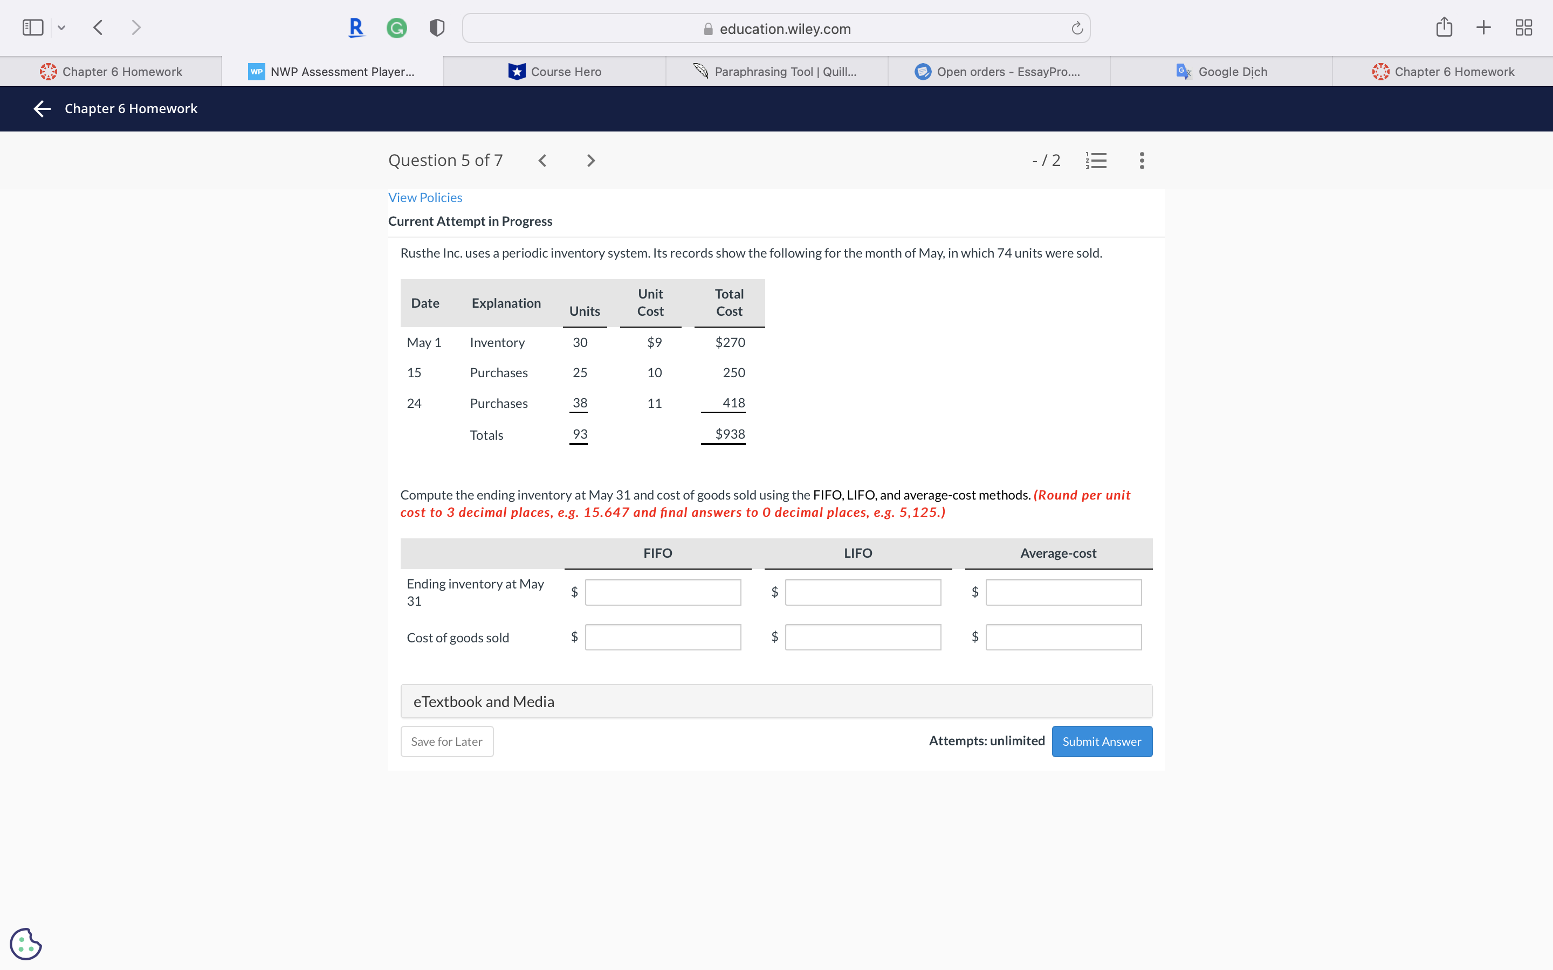The height and width of the screenshot is (970, 1553).
Task: Switch to the Paraphrasing Tool tab
Action: point(776,72)
